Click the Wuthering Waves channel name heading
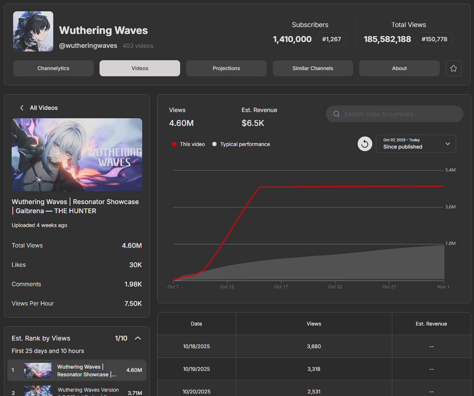This screenshot has width=474, height=396. pyautogui.click(x=104, y=30)
